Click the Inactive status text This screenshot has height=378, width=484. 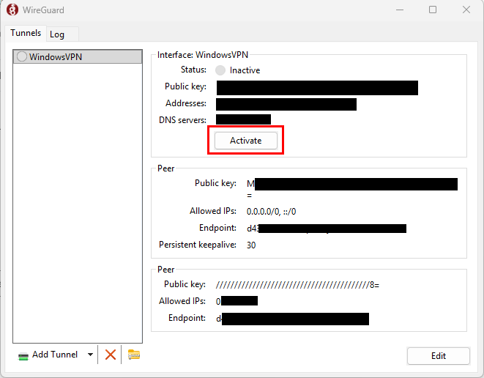(x=245, y=70)
